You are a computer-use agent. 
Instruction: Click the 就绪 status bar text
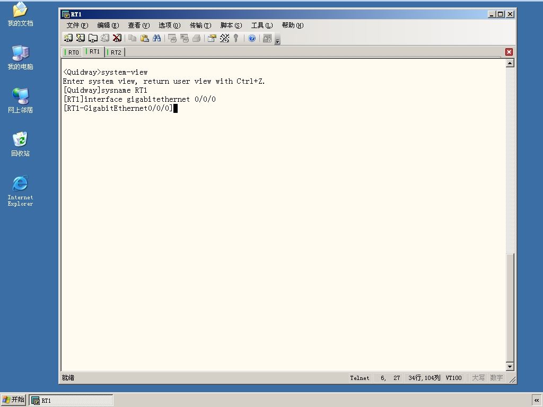[x=68, y=377]
